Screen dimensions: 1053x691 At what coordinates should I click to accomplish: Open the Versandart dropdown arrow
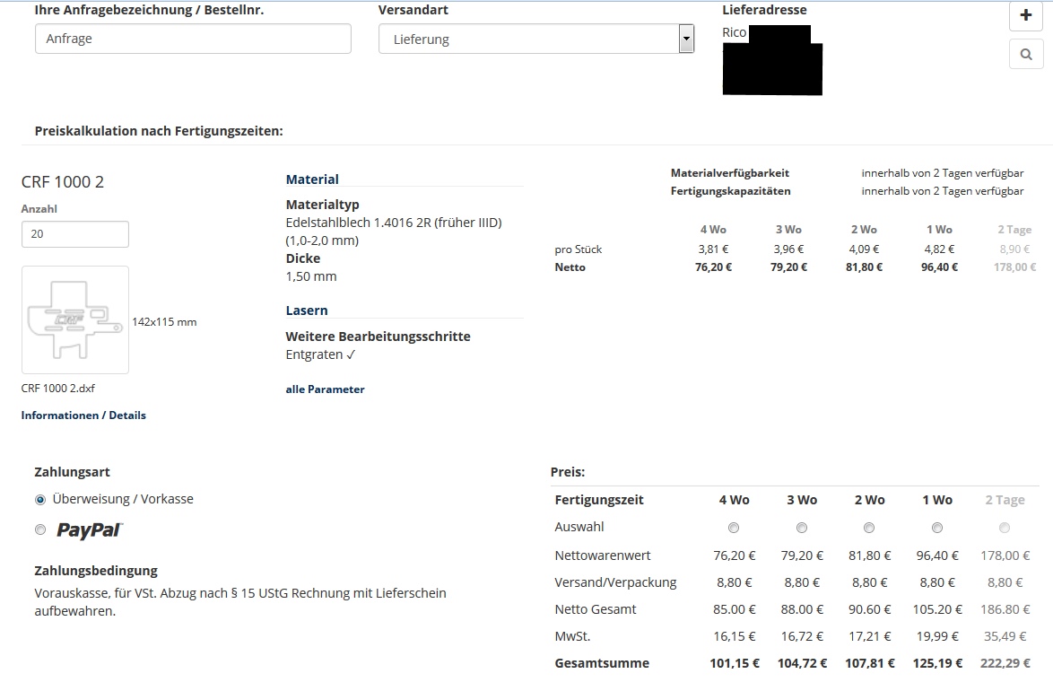click(x=686, y=39)
